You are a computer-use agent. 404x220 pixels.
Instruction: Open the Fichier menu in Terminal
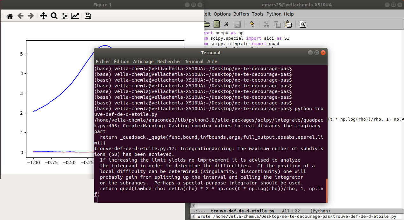point(103,62)
